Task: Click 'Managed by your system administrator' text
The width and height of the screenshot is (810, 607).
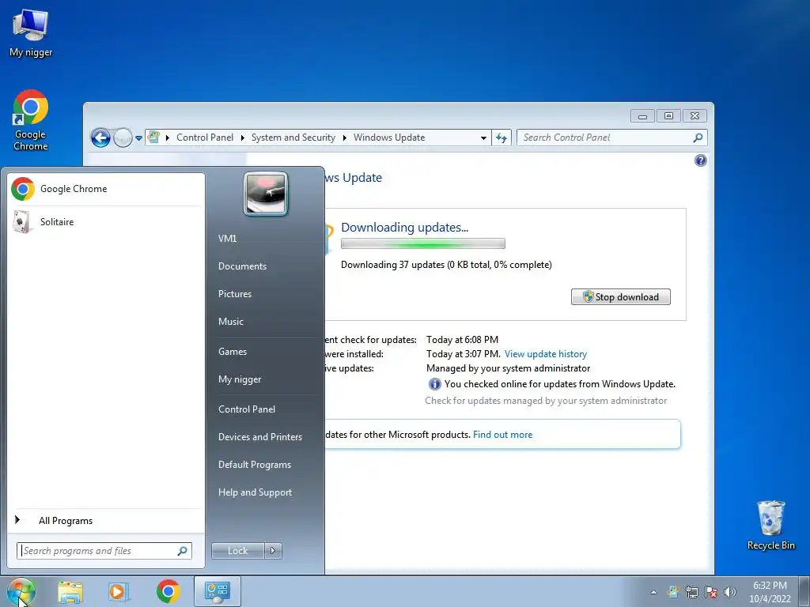Action: click(x=509, y=368)
